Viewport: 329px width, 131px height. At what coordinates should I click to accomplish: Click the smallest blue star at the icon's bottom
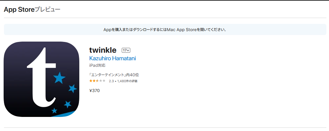pos(54,111)
